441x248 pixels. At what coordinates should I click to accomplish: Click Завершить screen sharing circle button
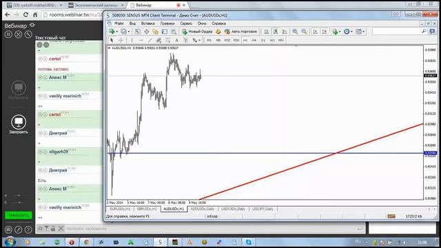coord(19,122)
